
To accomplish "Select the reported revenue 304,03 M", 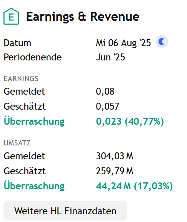I will (x=115, y=156).
